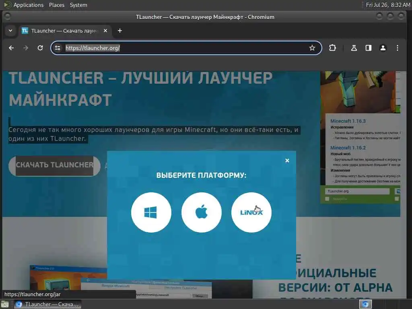Choose the Apple macOS platform icon
The image size is (412, 309).
[201, 212]
